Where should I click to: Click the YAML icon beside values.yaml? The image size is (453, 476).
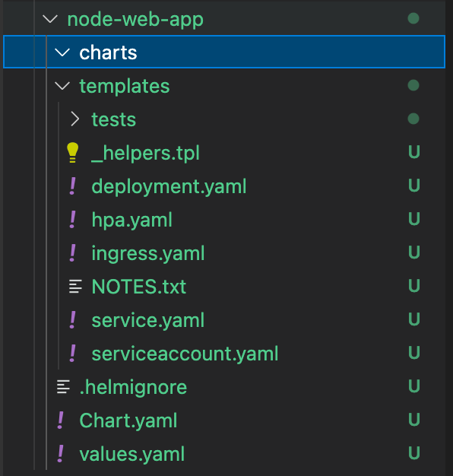coord(60,453)
